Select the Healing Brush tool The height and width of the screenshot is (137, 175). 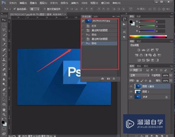tap(4, 50)
